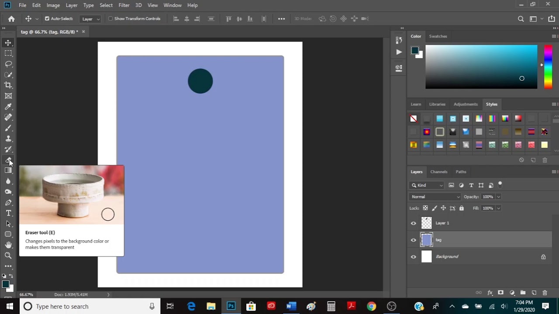Open the Opacity slider dropdown arrow
This screenshot has width=559, height=314.
tap(498, 197)
